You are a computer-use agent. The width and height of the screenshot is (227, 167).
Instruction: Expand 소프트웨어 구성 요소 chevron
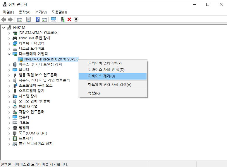9,86
